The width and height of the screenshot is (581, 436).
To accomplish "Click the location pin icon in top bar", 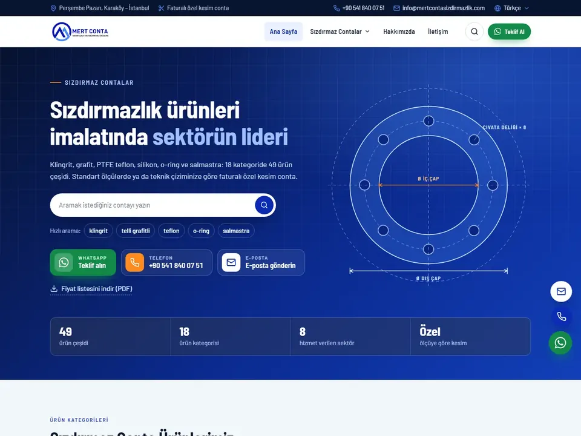I will point(53,8).
